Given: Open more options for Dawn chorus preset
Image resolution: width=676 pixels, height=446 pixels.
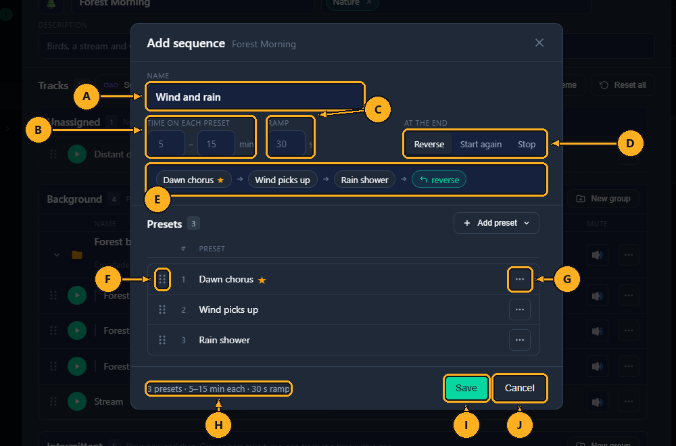Looking at the screenshot, I should (x=519, y=279).
